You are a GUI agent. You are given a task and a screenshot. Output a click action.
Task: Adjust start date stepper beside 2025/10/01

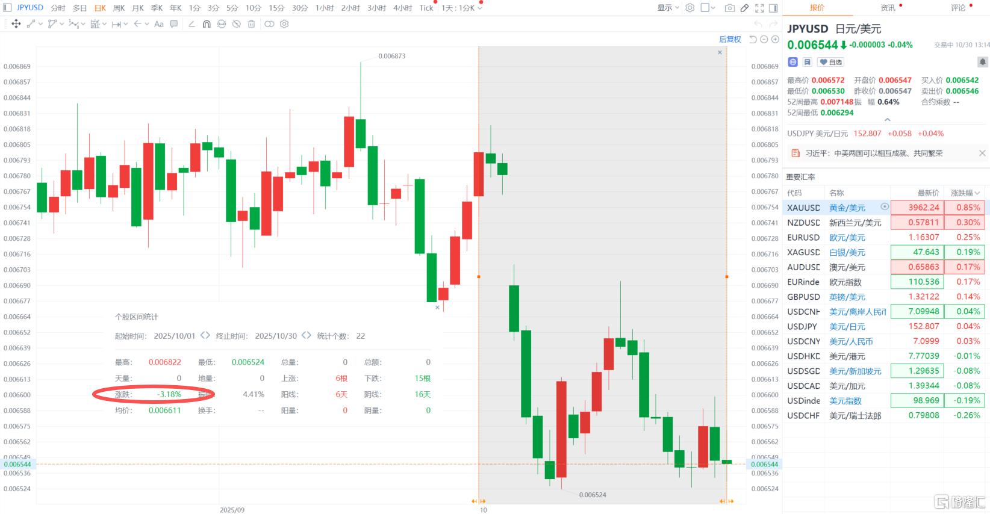205,336
